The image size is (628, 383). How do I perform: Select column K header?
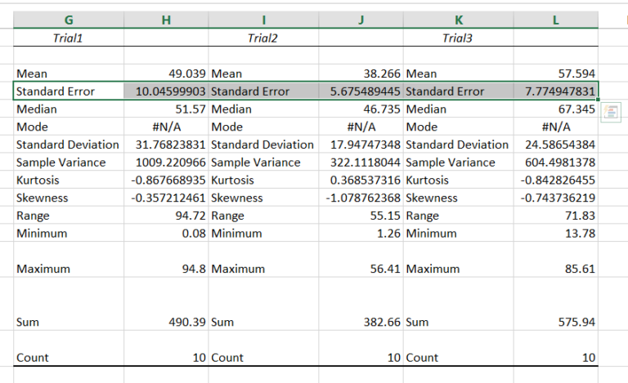pos(459,20)
